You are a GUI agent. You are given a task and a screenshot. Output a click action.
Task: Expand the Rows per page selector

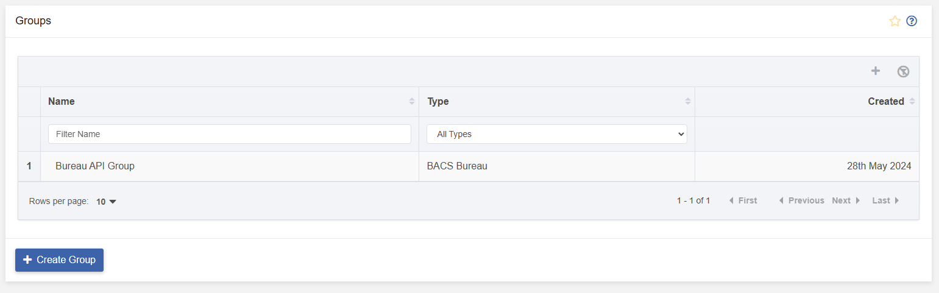click(x=106, y=201)
